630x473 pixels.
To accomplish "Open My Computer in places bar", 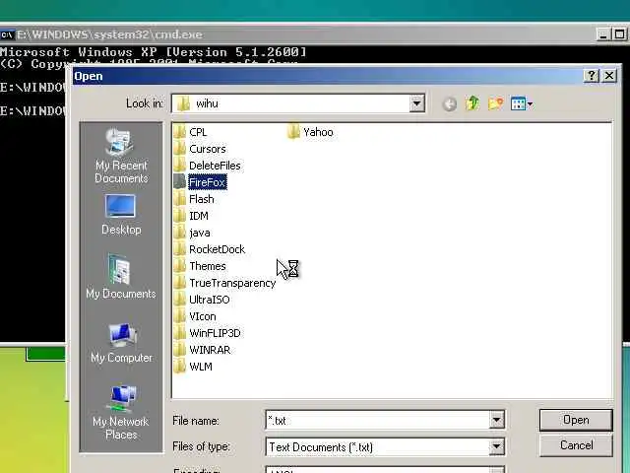I will 121,343.
